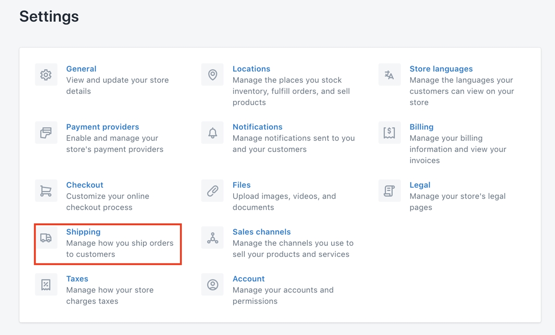Click the Locations map pin icon
This screenshot has height=335, width=555.
[212, 75]
